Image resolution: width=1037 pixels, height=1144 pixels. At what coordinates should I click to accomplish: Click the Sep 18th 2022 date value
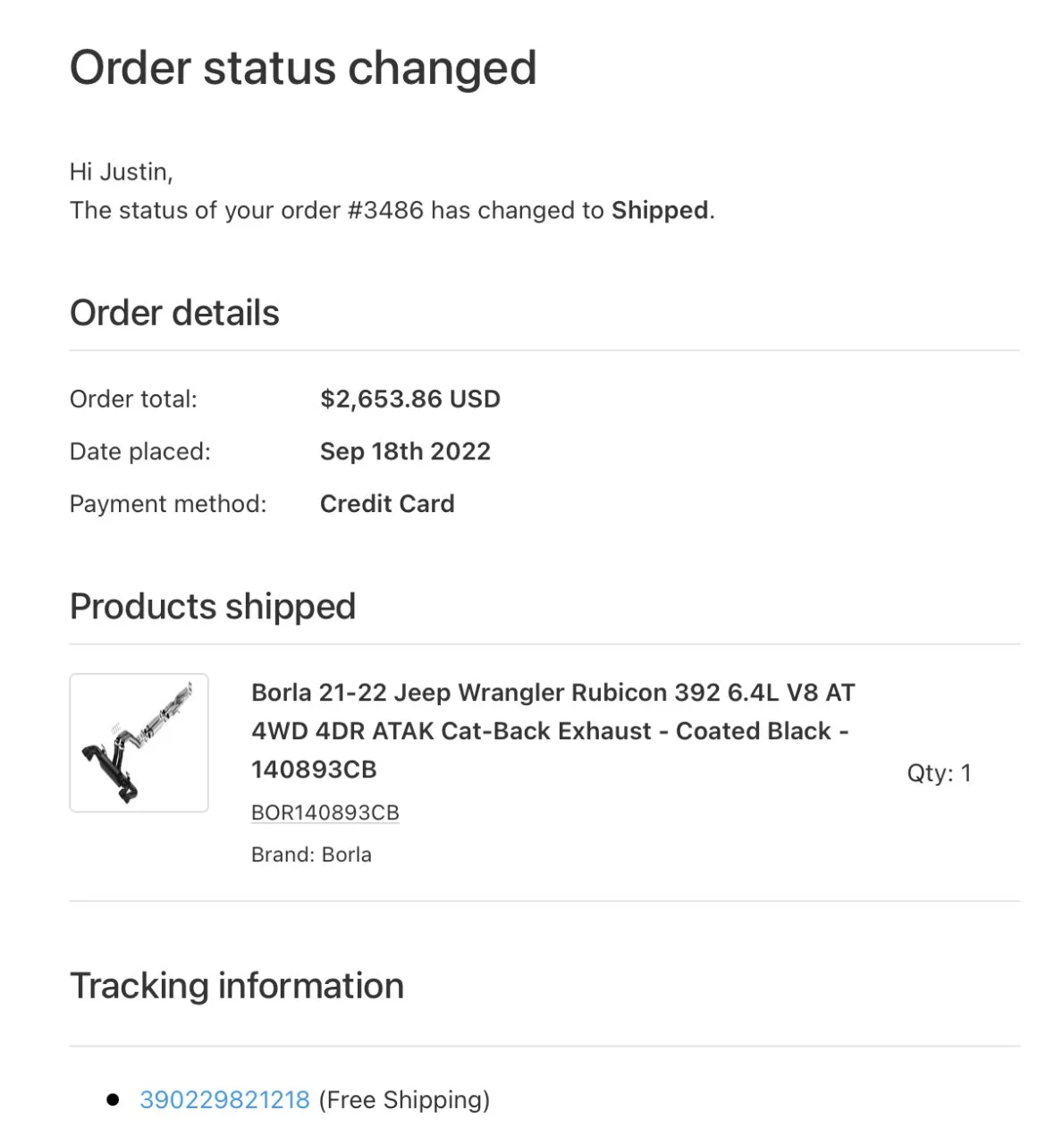[x=405, y=451]
